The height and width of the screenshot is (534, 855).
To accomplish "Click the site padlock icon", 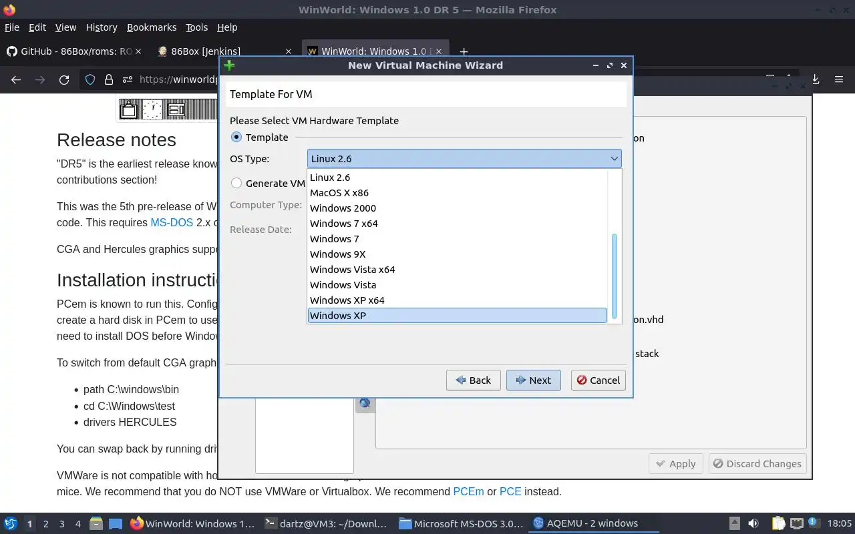I will pos(109,79).
